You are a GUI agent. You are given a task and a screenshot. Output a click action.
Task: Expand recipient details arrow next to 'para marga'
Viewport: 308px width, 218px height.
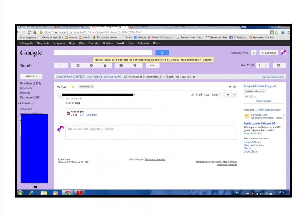[80, 99]
